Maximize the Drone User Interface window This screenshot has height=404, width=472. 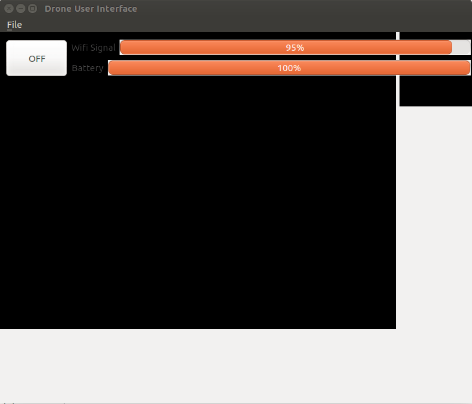tap(32, 9)
